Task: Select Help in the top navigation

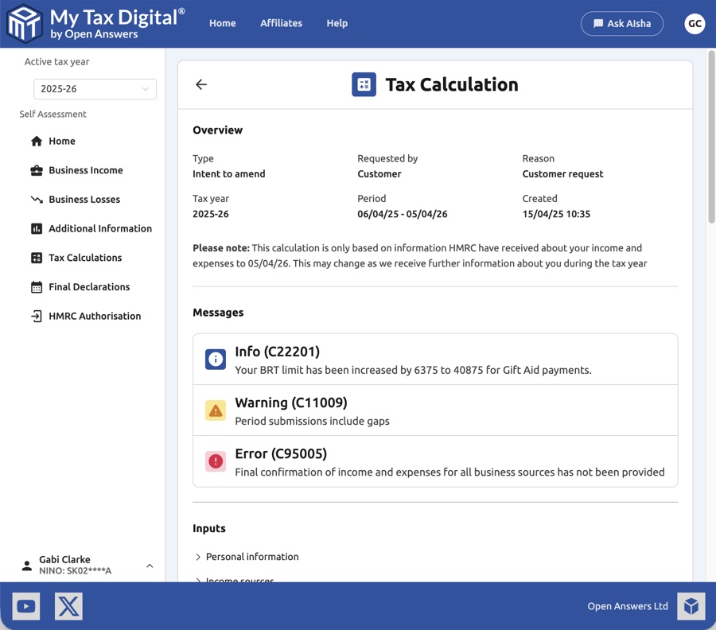Action: [x=337, y=23]
